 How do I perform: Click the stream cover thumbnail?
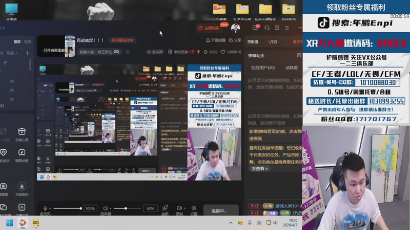coord(56,46)
